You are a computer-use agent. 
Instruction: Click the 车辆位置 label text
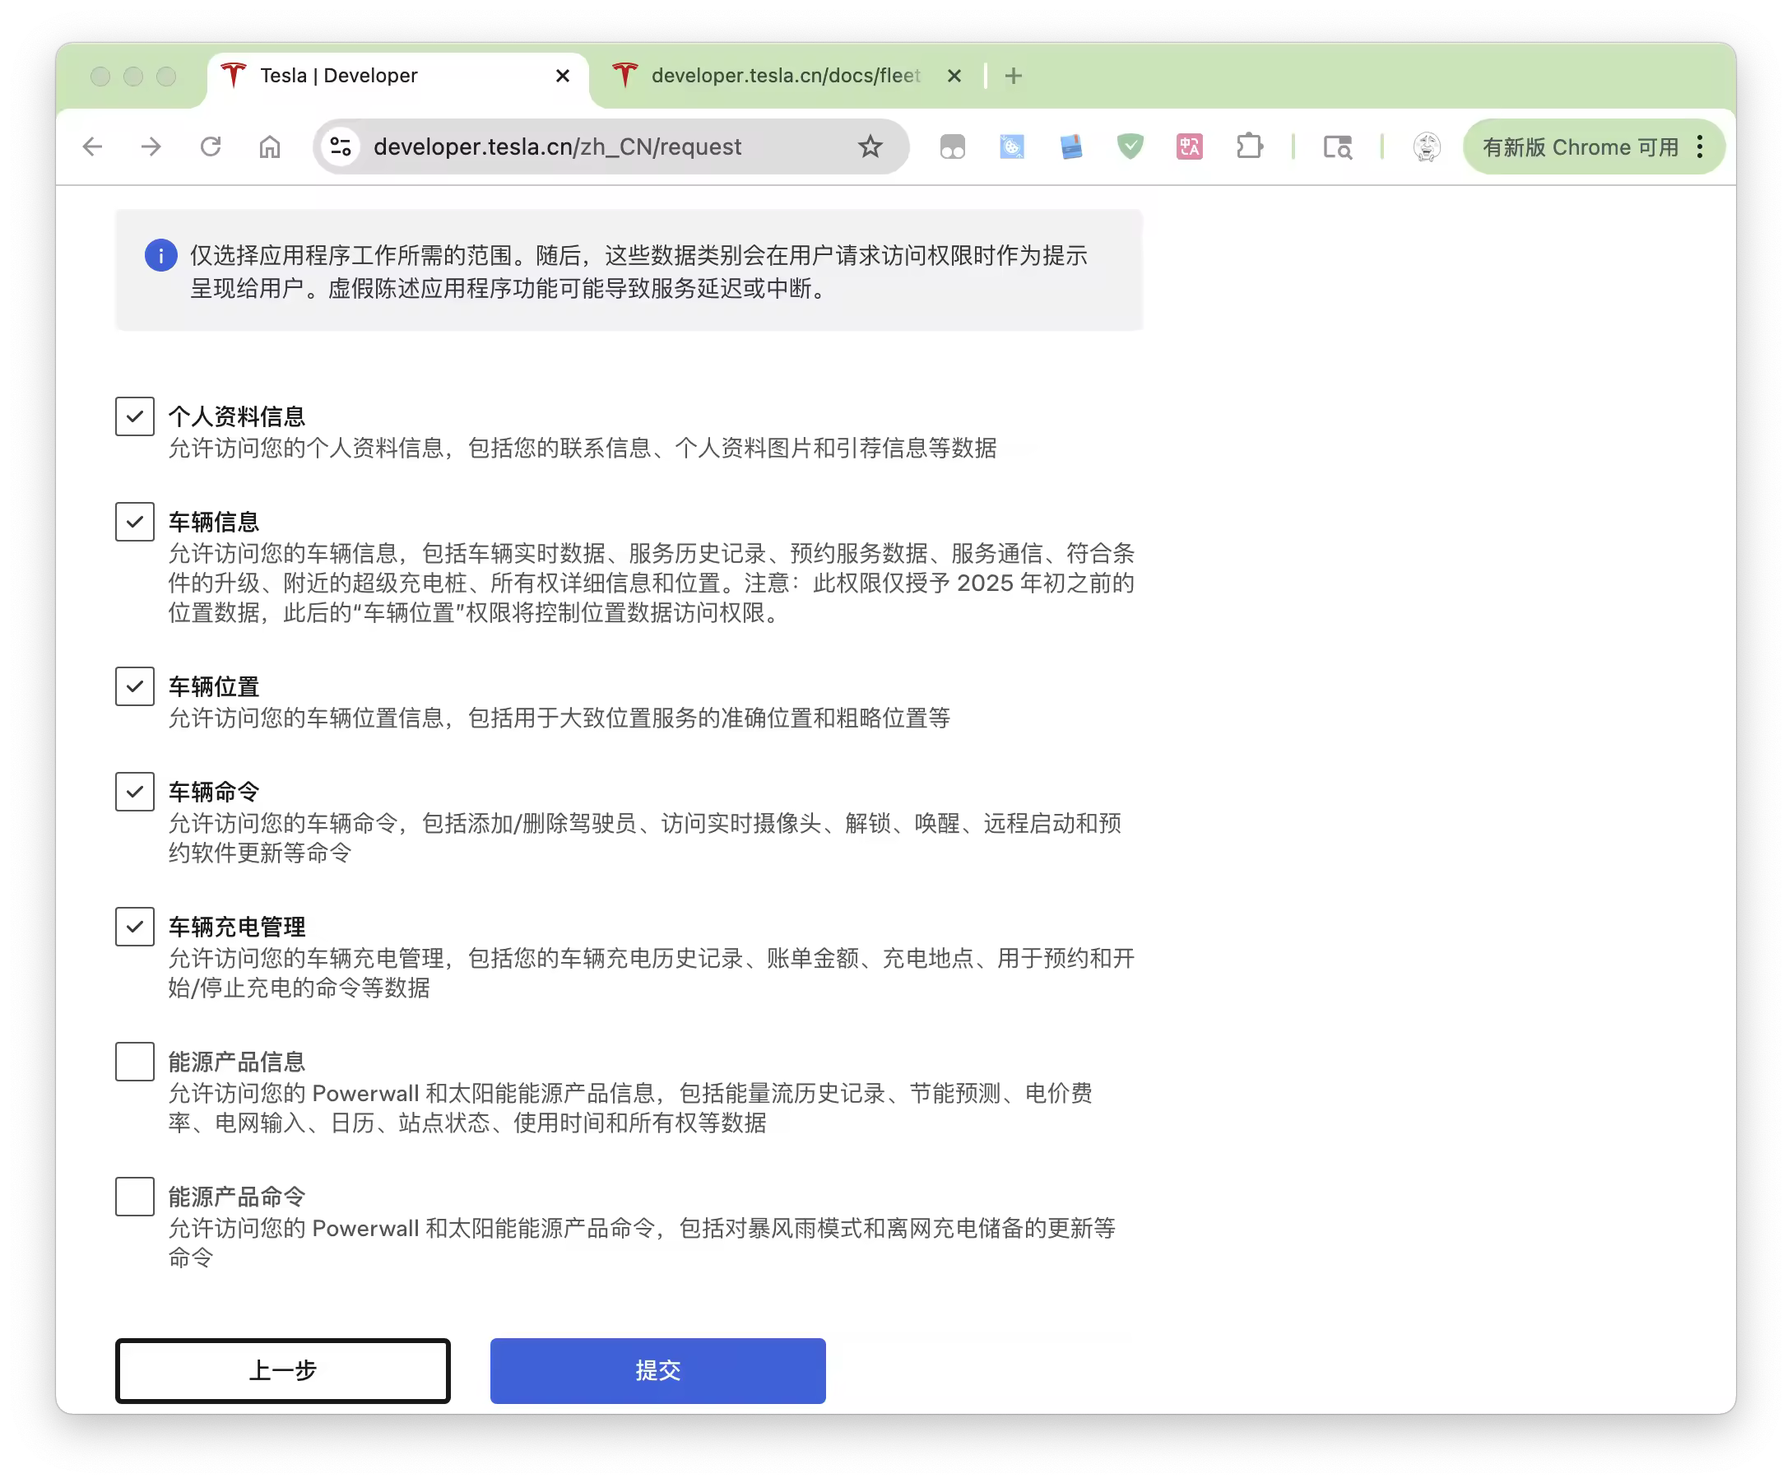213,686
